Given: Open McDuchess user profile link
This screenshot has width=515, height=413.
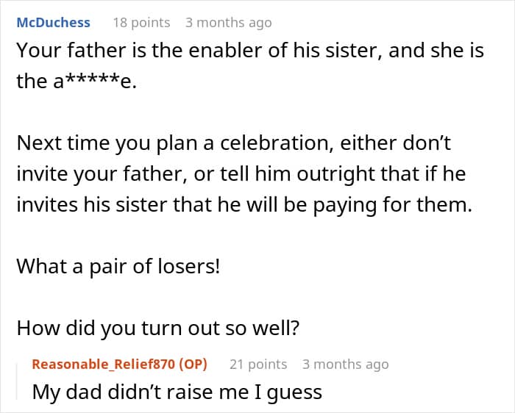Looking at the screenshot, I should [53, 22].
